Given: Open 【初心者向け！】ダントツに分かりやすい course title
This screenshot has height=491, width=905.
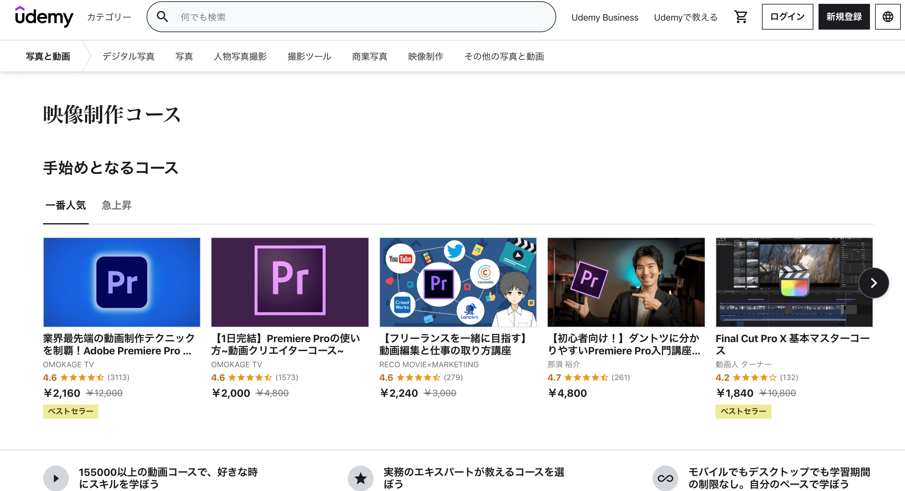Looking at the screenshot, I should [x=624, y=344].
